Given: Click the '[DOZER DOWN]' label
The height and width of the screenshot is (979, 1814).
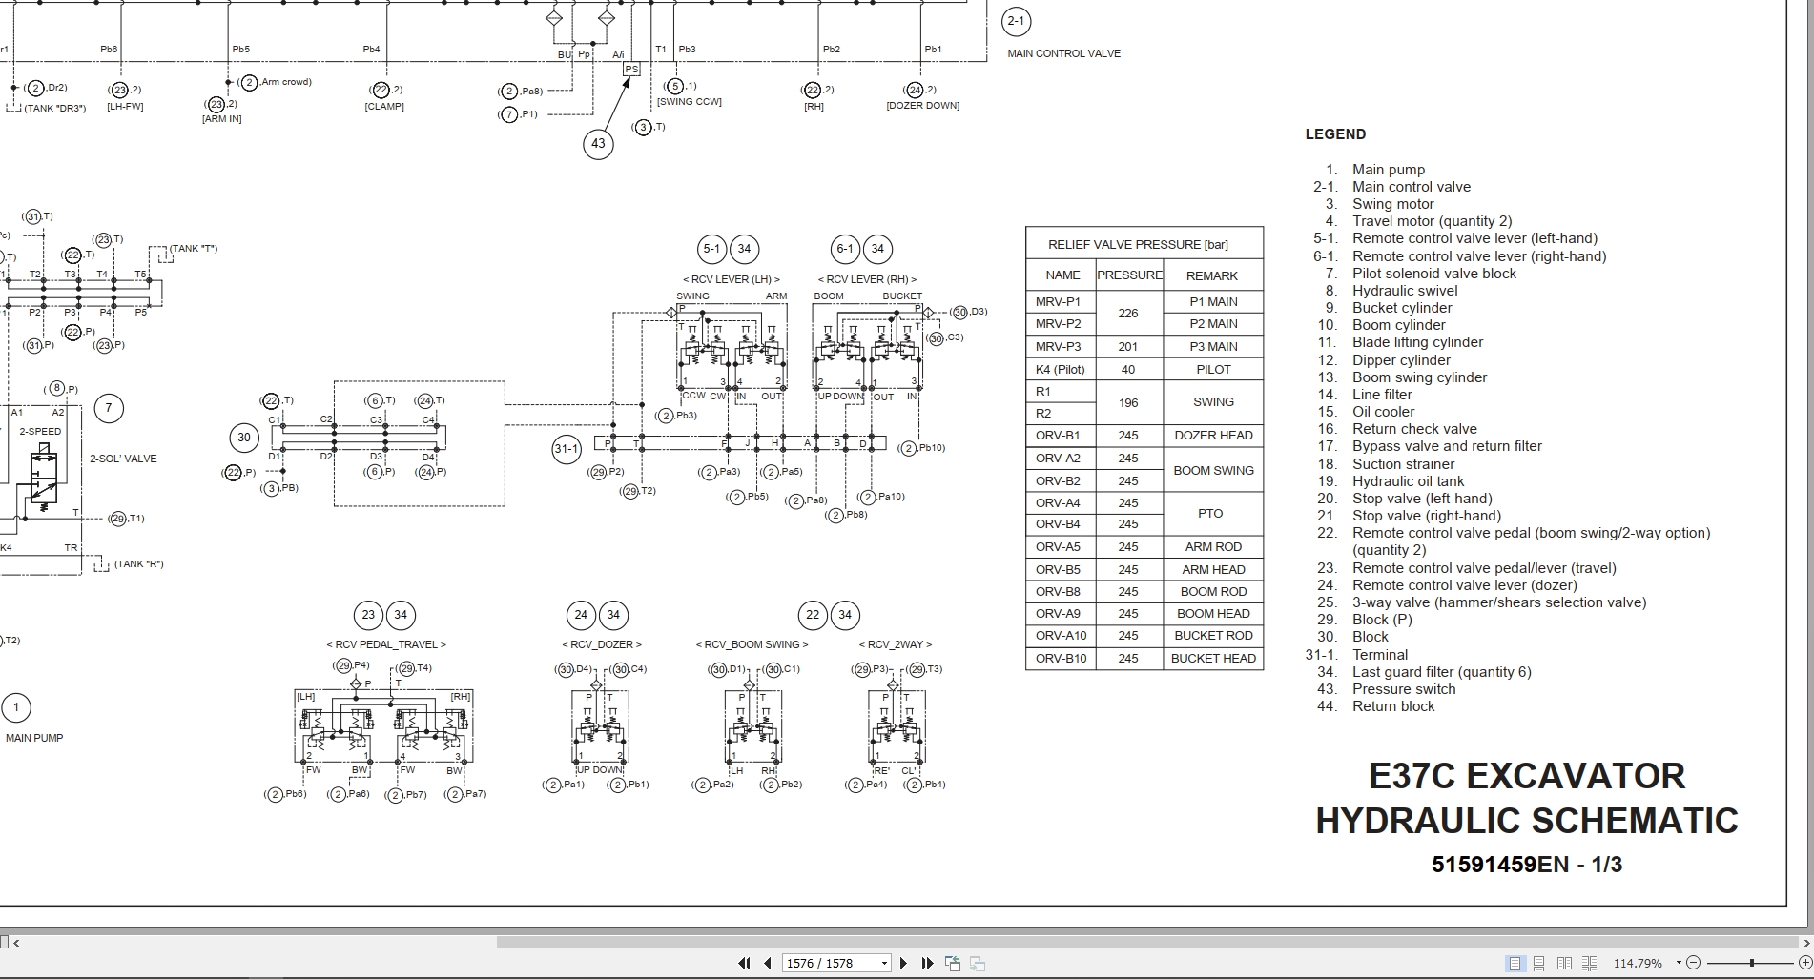Looking at the screenshot, I should point(922,106).
